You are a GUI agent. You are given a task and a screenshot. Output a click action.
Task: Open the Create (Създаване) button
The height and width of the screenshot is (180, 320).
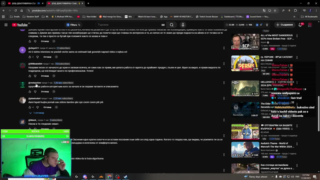(x=284, y=25)
